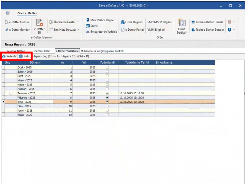Open Muhasebe ve Vergi Uygunluk Kontrolü tab
Viewport: 246px width, 185px height.
click(x=102, y=51)
